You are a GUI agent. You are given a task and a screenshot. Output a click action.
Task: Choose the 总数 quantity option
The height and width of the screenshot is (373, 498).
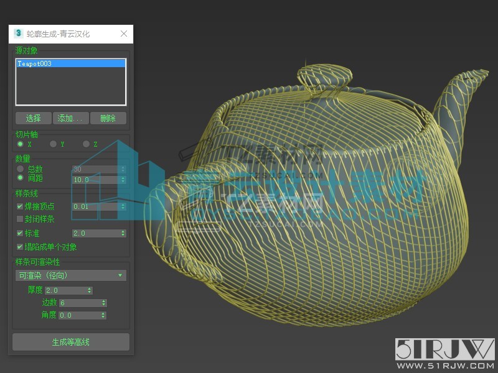pos(21,168)
